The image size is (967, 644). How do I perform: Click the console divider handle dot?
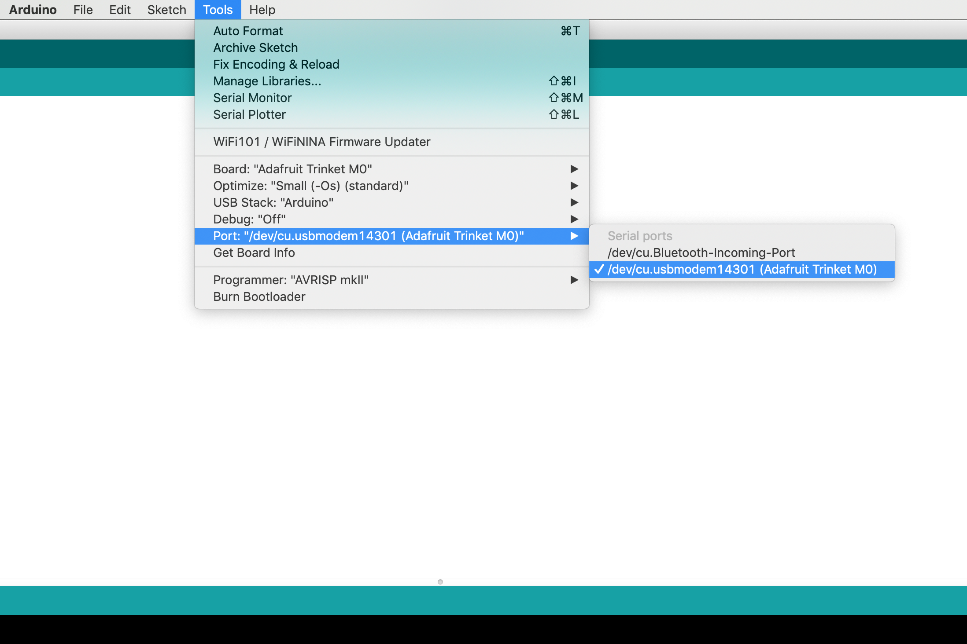(440, 582)
